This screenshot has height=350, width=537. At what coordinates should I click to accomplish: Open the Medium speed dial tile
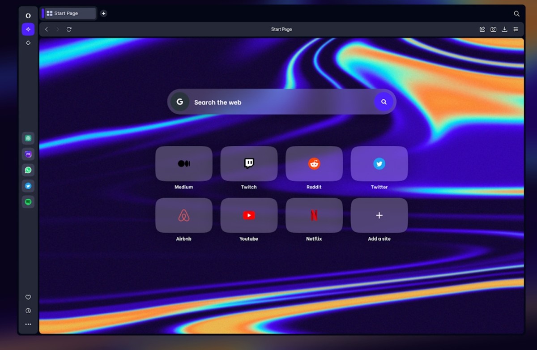coord(184,164)
